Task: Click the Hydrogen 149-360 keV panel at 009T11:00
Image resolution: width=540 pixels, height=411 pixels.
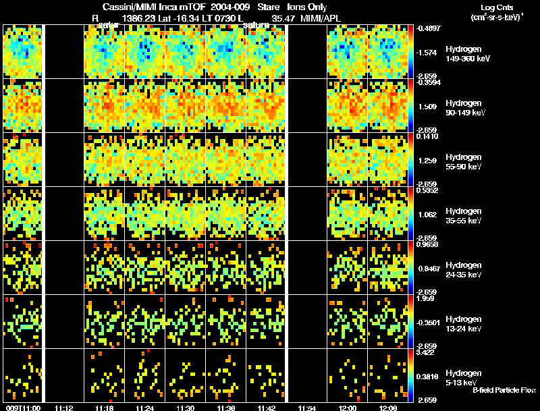Action: tap(22, 52)
